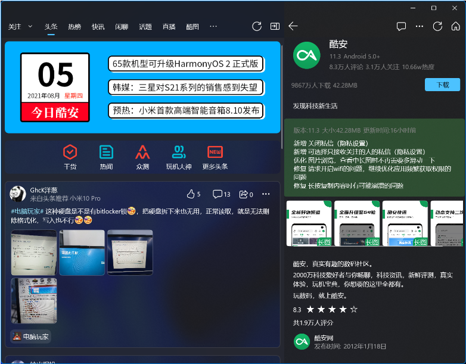Open headline about HarmonyOS 2 upgrade
This screenshot has height=364, width=466.
tap(186, 64)
